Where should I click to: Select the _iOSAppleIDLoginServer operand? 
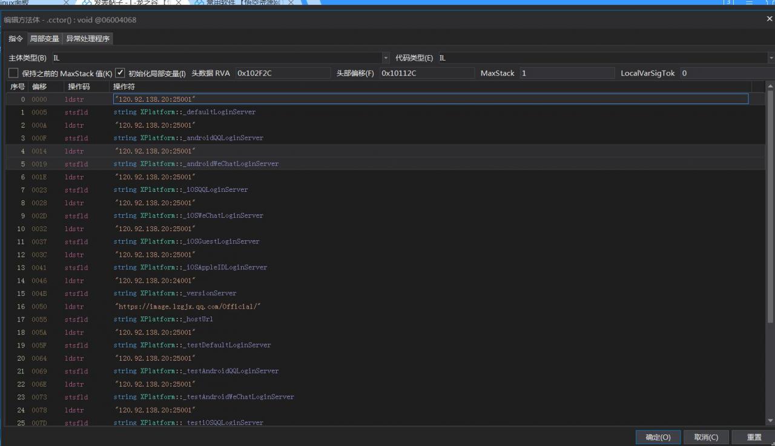tap(190, 267)
